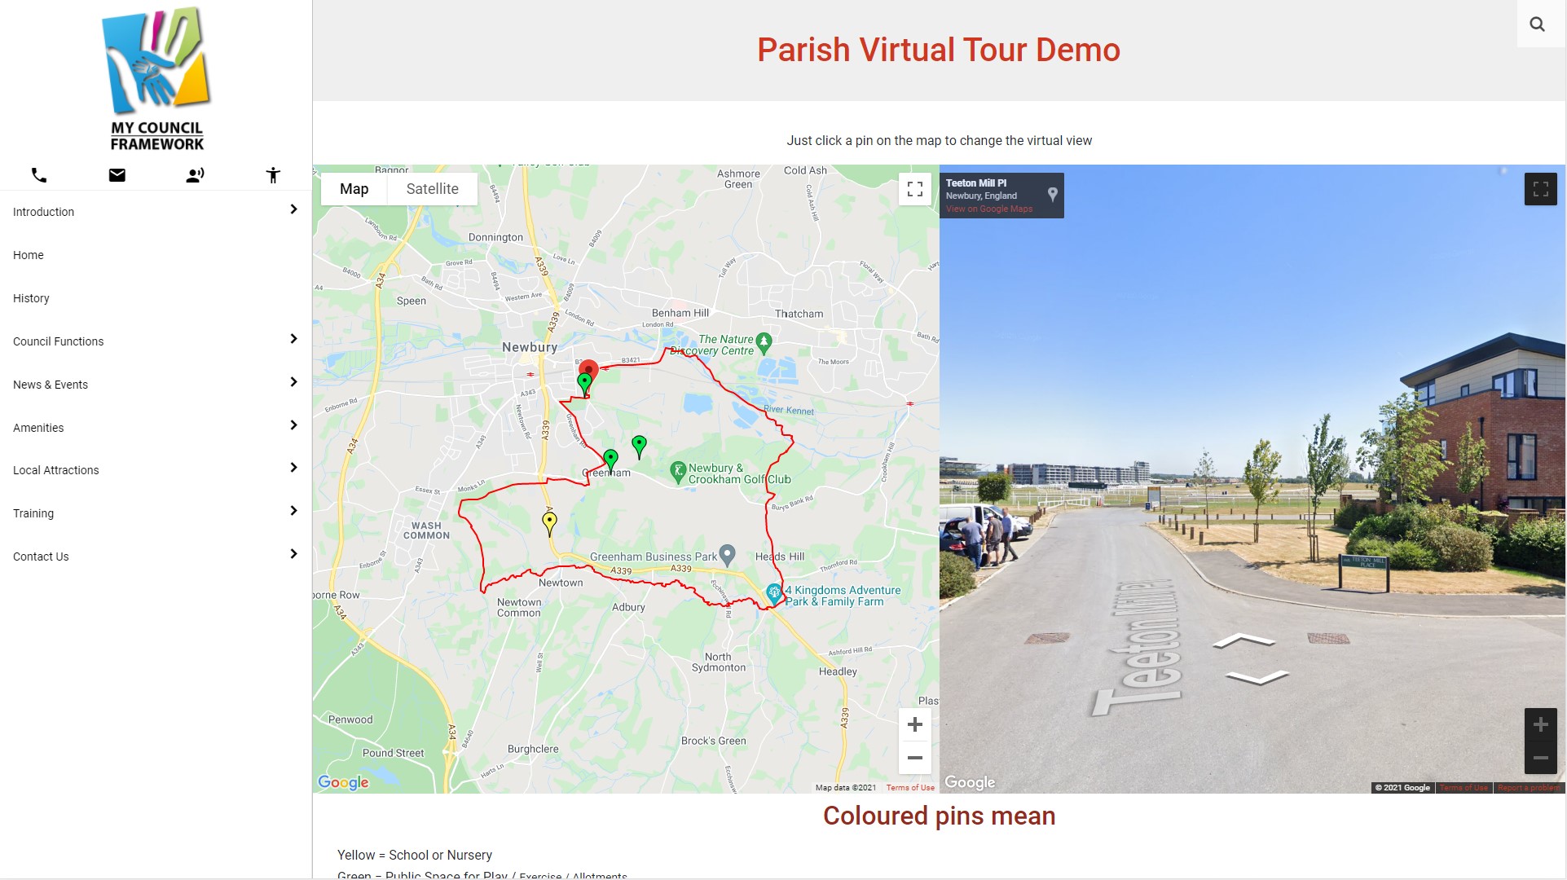The image size is (1567, 880).
Task: Click the email envelope icon
Action: [117, 175]
